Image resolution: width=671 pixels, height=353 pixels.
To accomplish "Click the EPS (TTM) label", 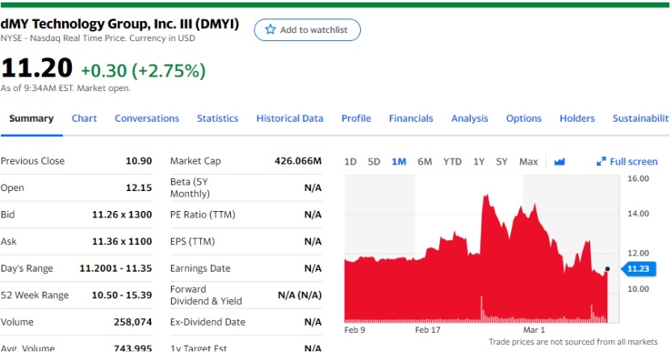I will (x=192, y=242).
